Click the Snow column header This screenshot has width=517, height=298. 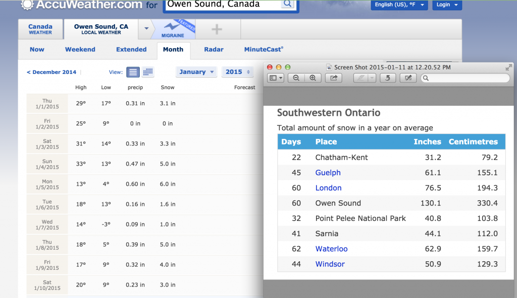(x=168, y=88)
